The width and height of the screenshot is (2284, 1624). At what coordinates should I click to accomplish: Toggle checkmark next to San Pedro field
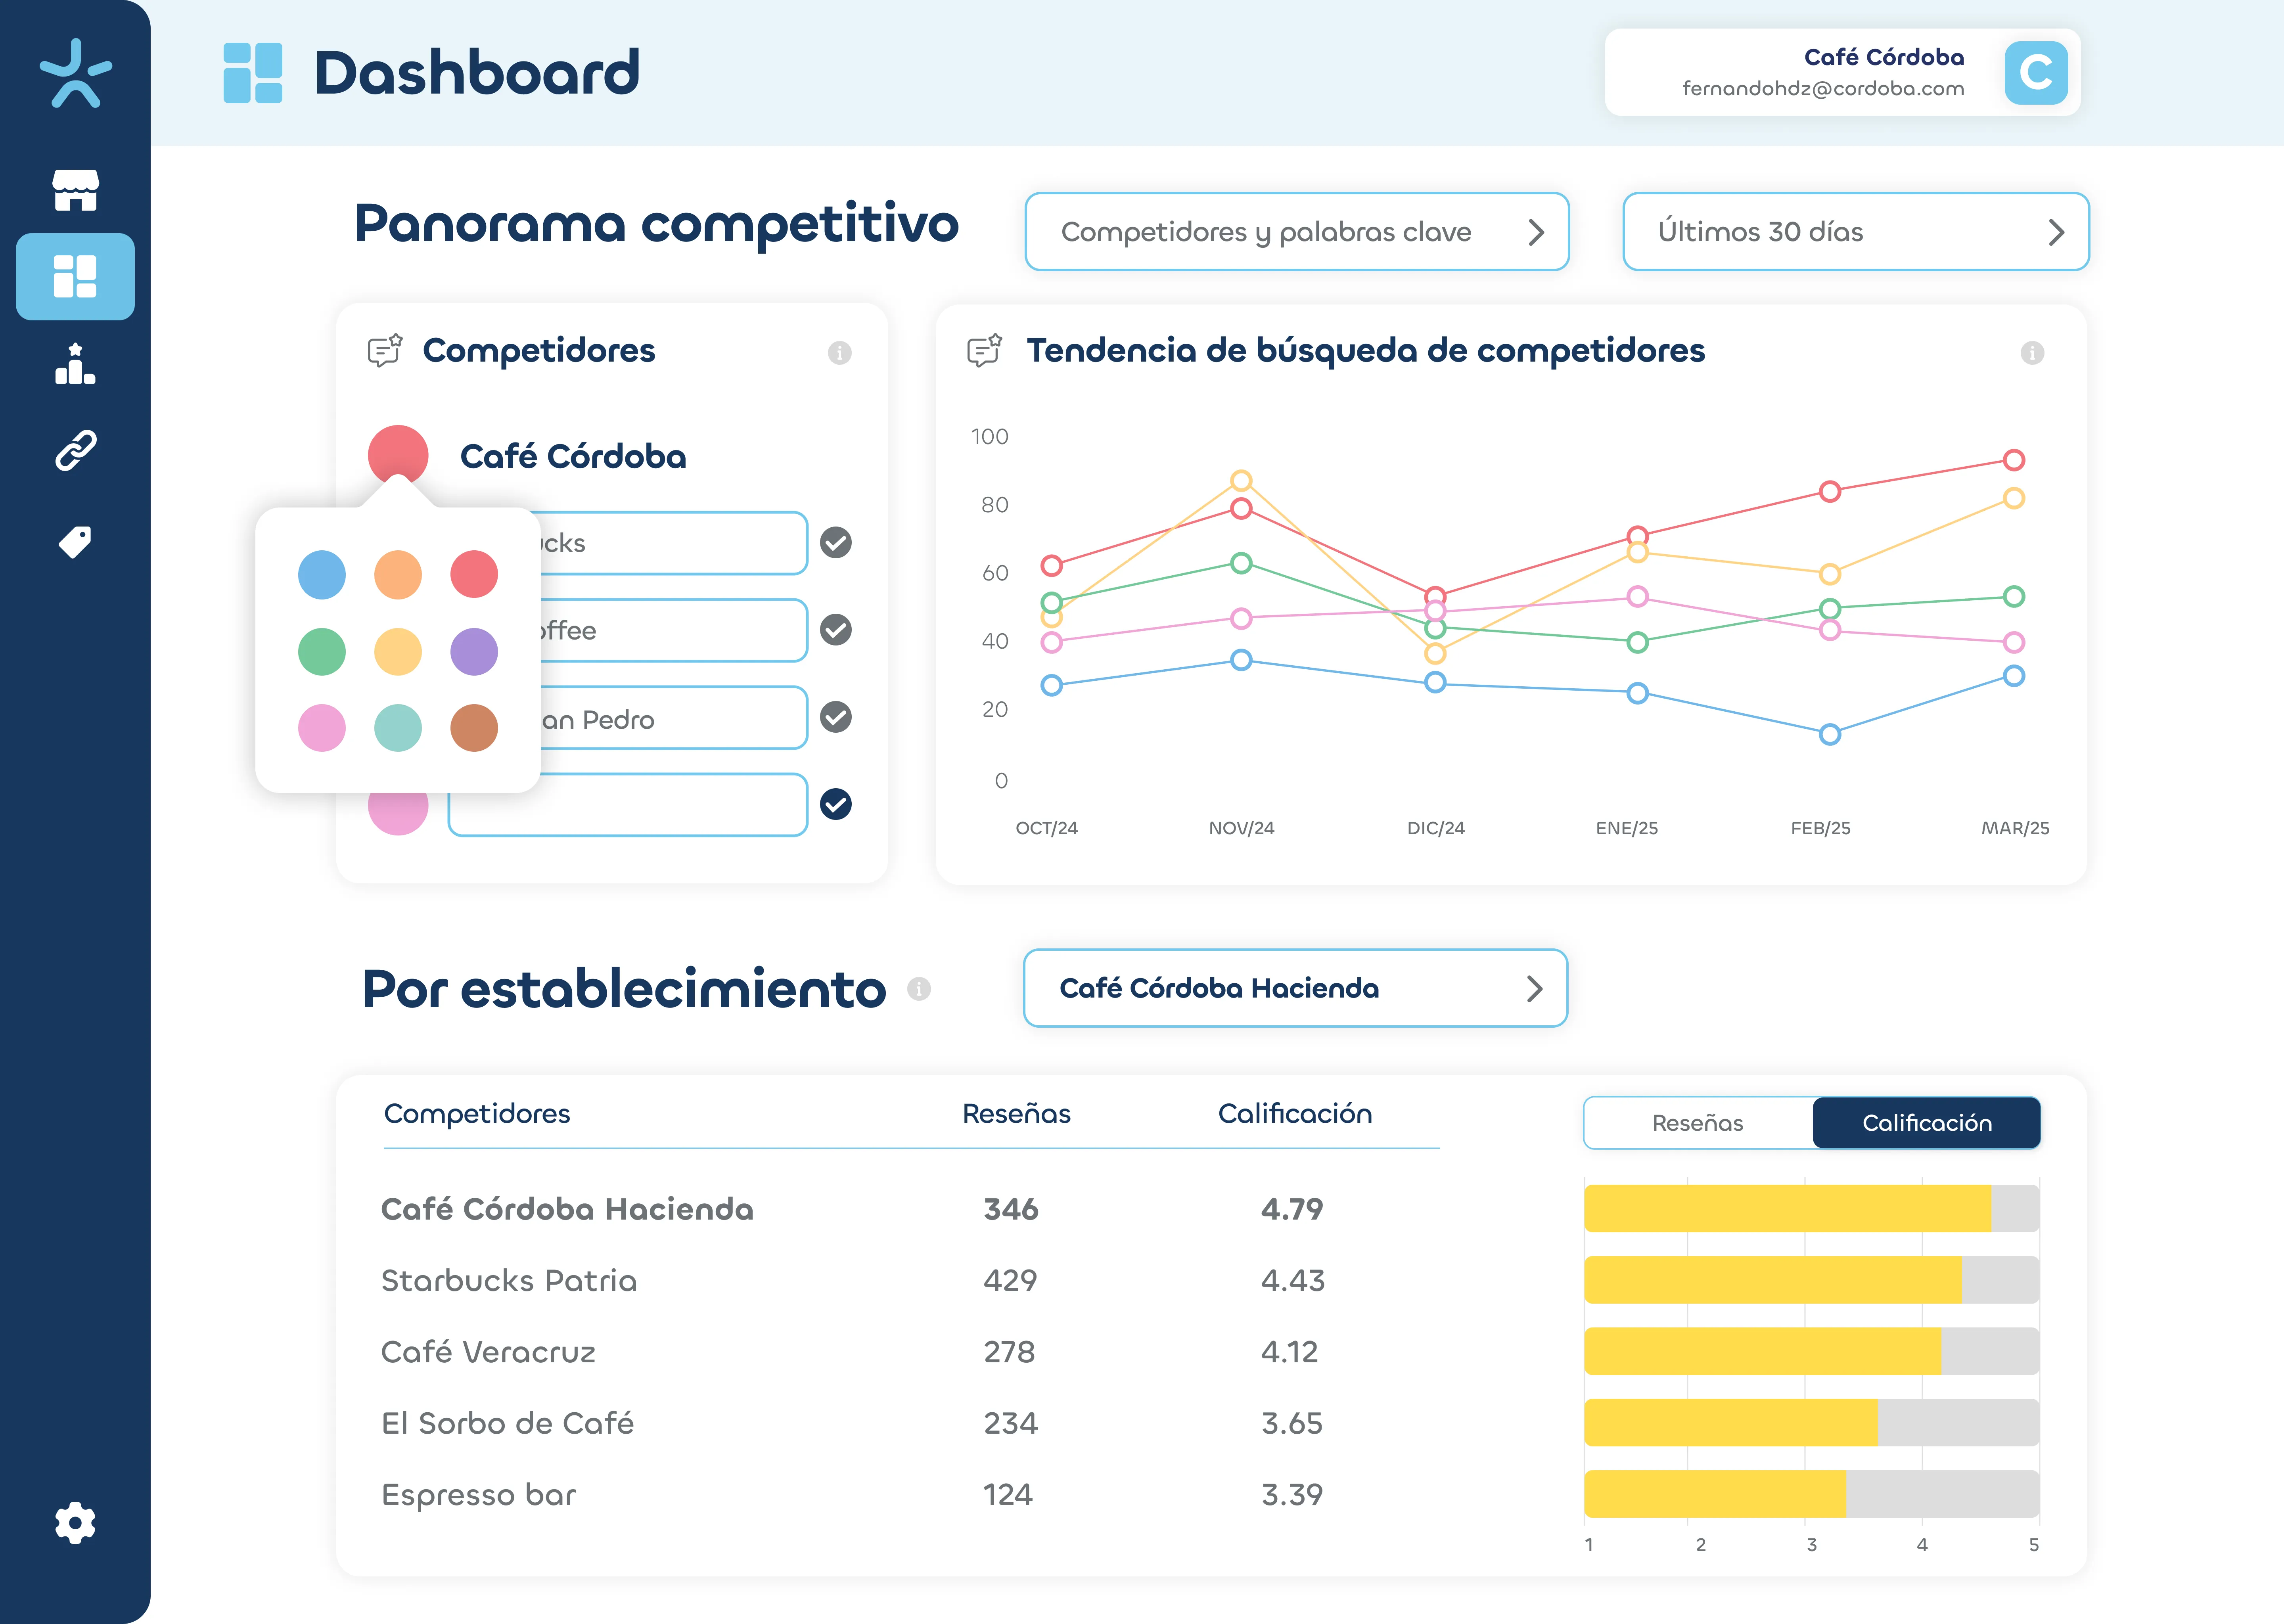pos(836,717)
